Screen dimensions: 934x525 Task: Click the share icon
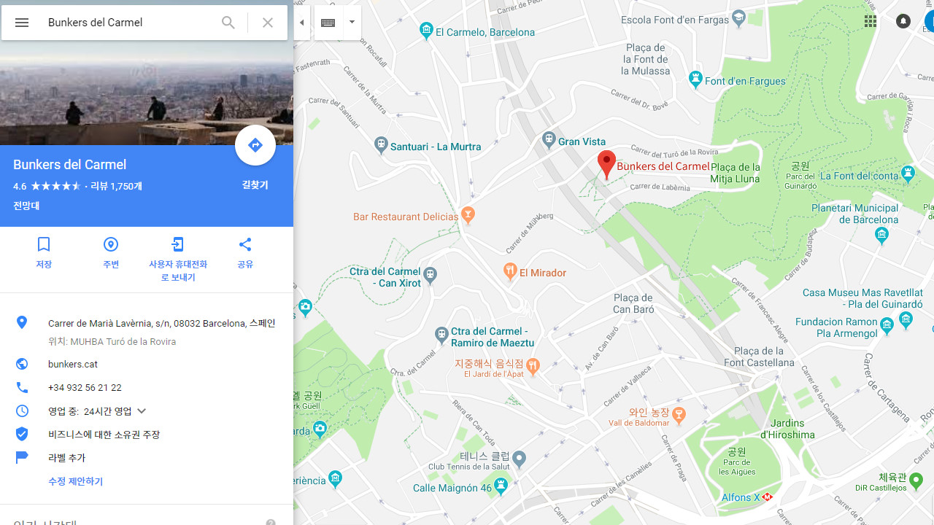coord(245,244)
